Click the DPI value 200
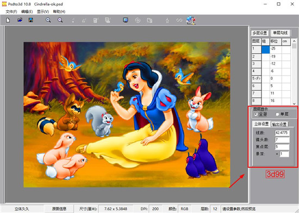 click(155, 209)
